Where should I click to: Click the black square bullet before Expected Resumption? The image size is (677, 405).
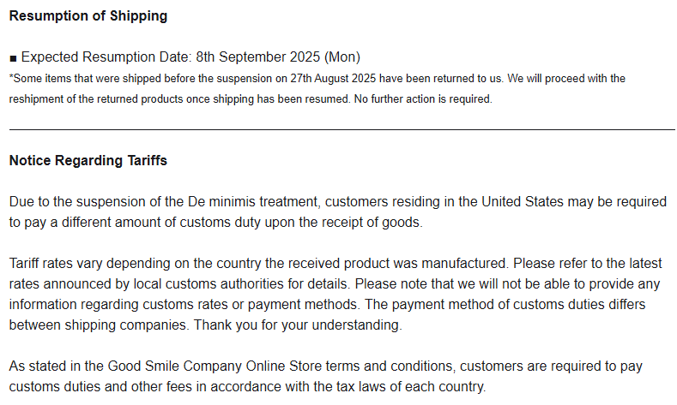[x=13, y=58]
